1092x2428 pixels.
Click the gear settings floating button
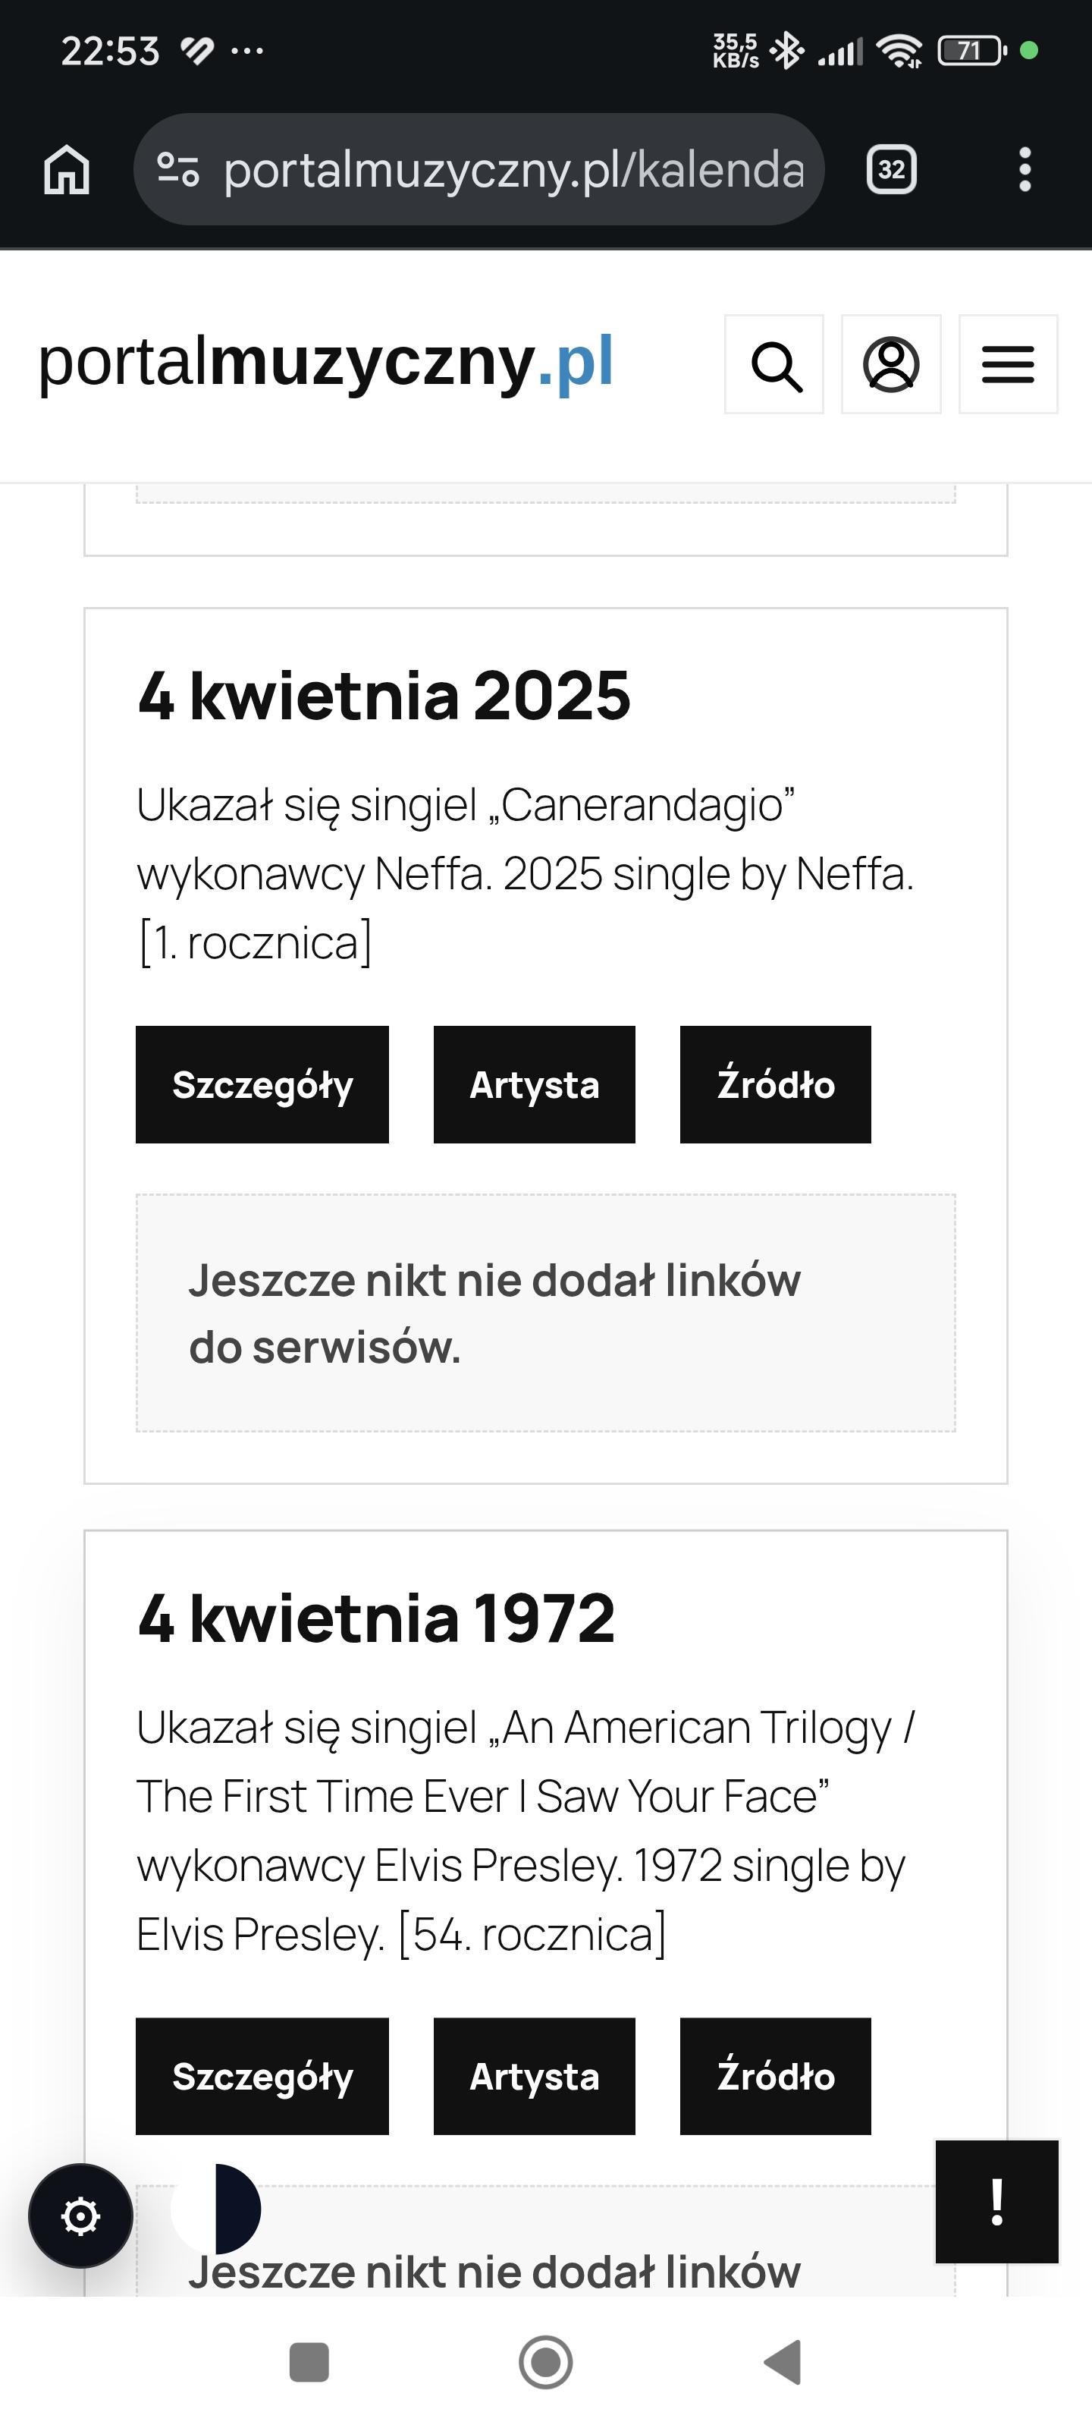click(80, 2215)
